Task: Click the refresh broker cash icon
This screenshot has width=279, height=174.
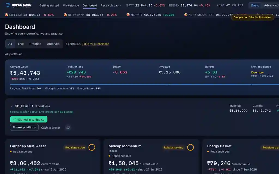Action: pyautogui.click(x=68, y=127)
